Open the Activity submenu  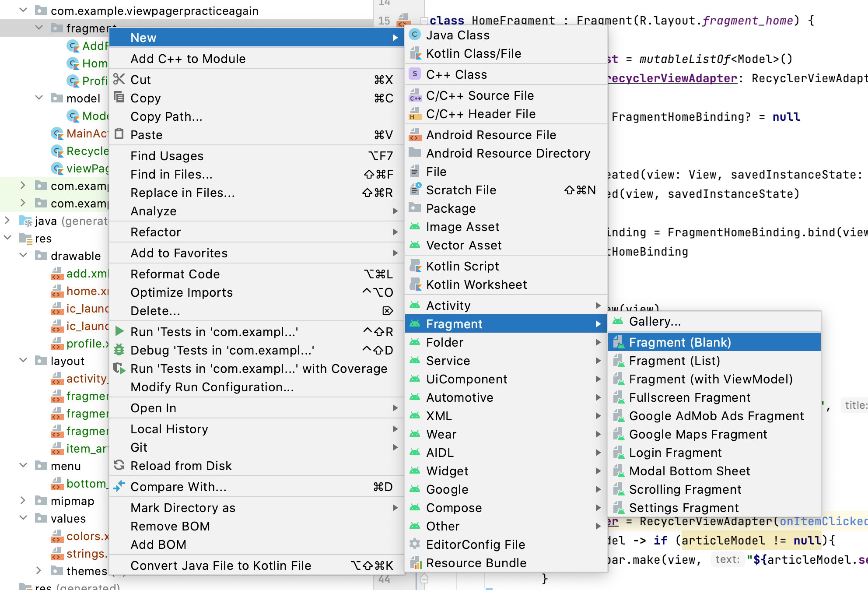click(448, 306)
